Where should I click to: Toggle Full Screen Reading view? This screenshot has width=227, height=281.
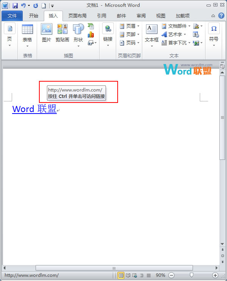coord(128,275)
